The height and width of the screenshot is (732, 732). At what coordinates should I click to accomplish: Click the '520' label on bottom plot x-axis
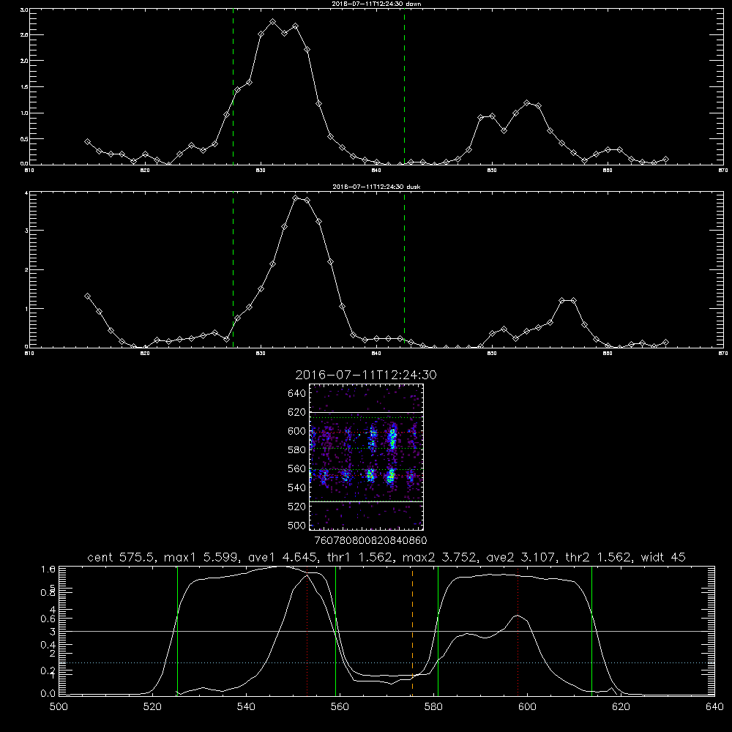pos(152,707)
